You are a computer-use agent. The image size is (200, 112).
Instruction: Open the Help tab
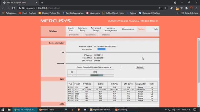156,29
